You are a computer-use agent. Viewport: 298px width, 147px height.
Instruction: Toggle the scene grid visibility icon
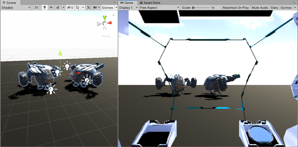click(77, 7)
